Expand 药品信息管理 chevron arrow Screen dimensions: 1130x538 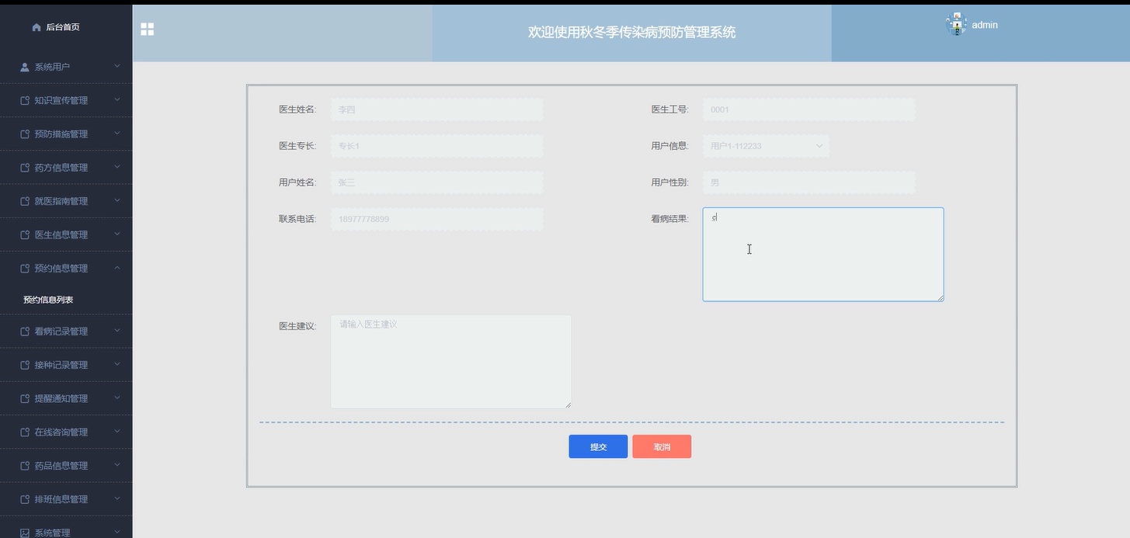(117, 465)
